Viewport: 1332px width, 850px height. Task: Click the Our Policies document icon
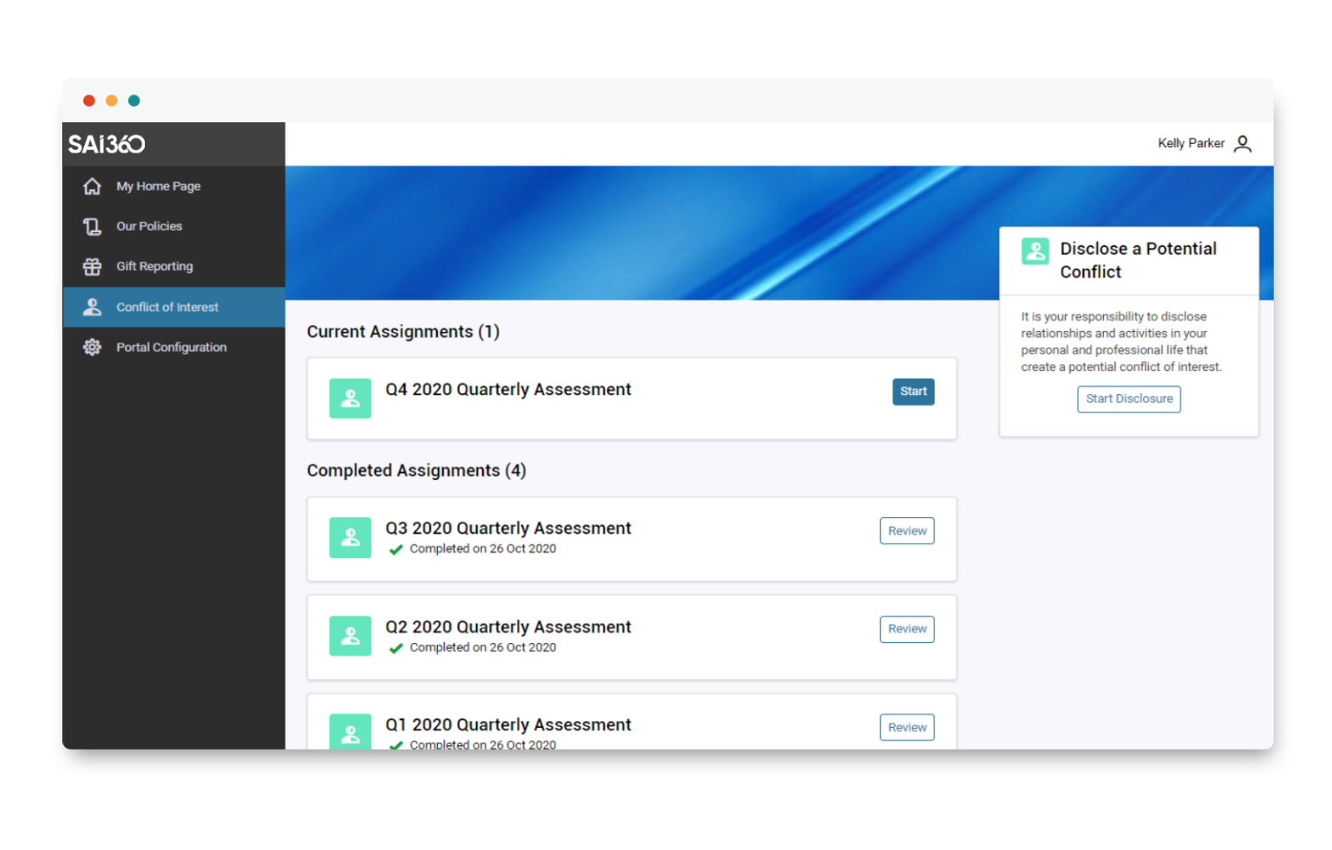coord(92,226)
